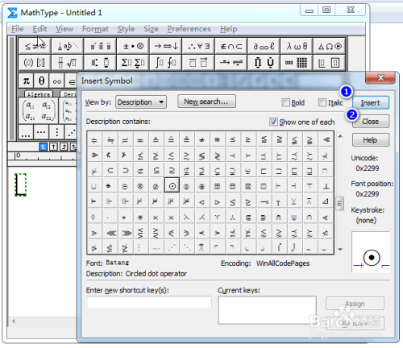Open the fence templates palette
The width and height of the screenshot is (403, 348).
tap(35, 63)
